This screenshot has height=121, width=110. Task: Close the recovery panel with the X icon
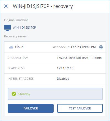[x=6, y=6]
